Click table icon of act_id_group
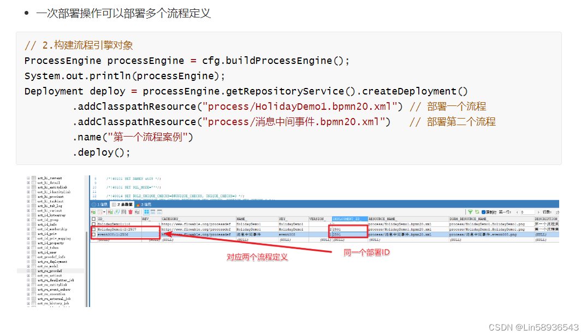 tap(34, 220)
